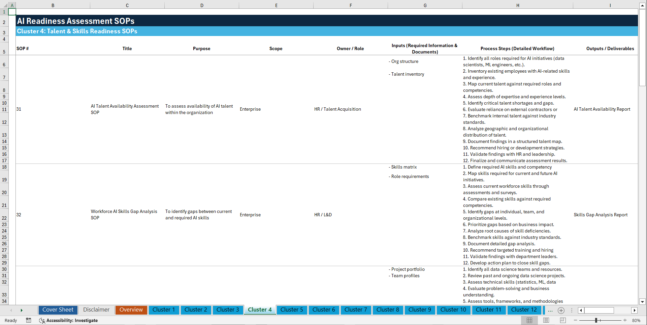
Task: Open the Cluster 12 sheet tab
Action: [x=524, y=310]
